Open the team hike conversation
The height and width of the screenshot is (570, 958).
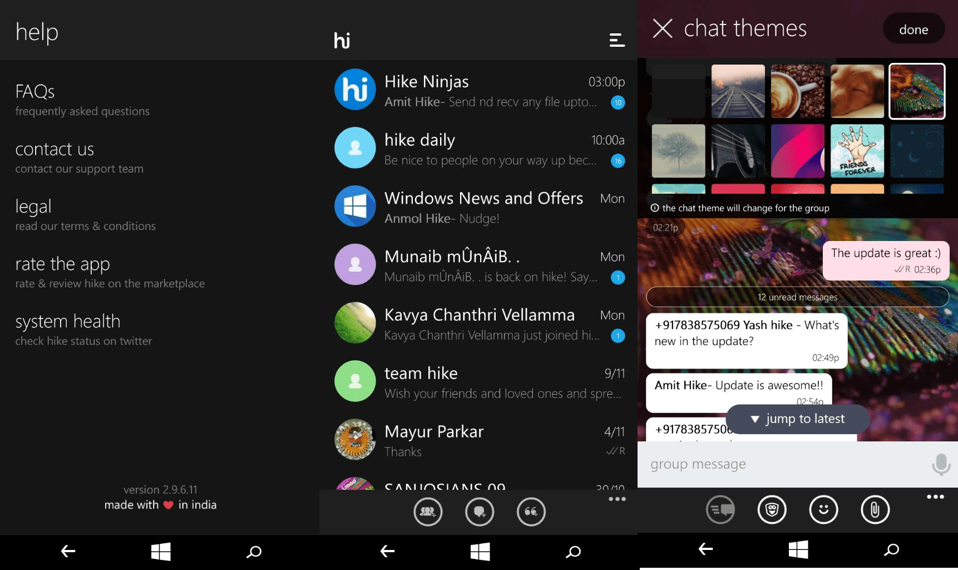coord(478,382)
